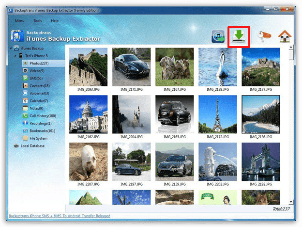Click the Contacts book icon
Image resolution: width=302 pixels, height=227 pixels.
click(x=25, y=86)
